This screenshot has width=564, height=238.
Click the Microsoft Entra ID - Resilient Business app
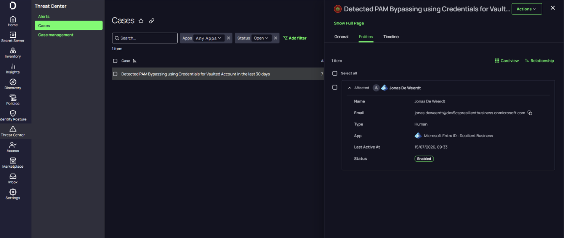click(x=458, y=136)
